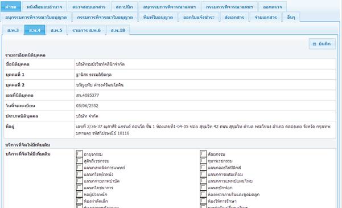Select the ส.พ.4 sub-tab
This screenshot has height=208, width=342.
coord(35,30)
